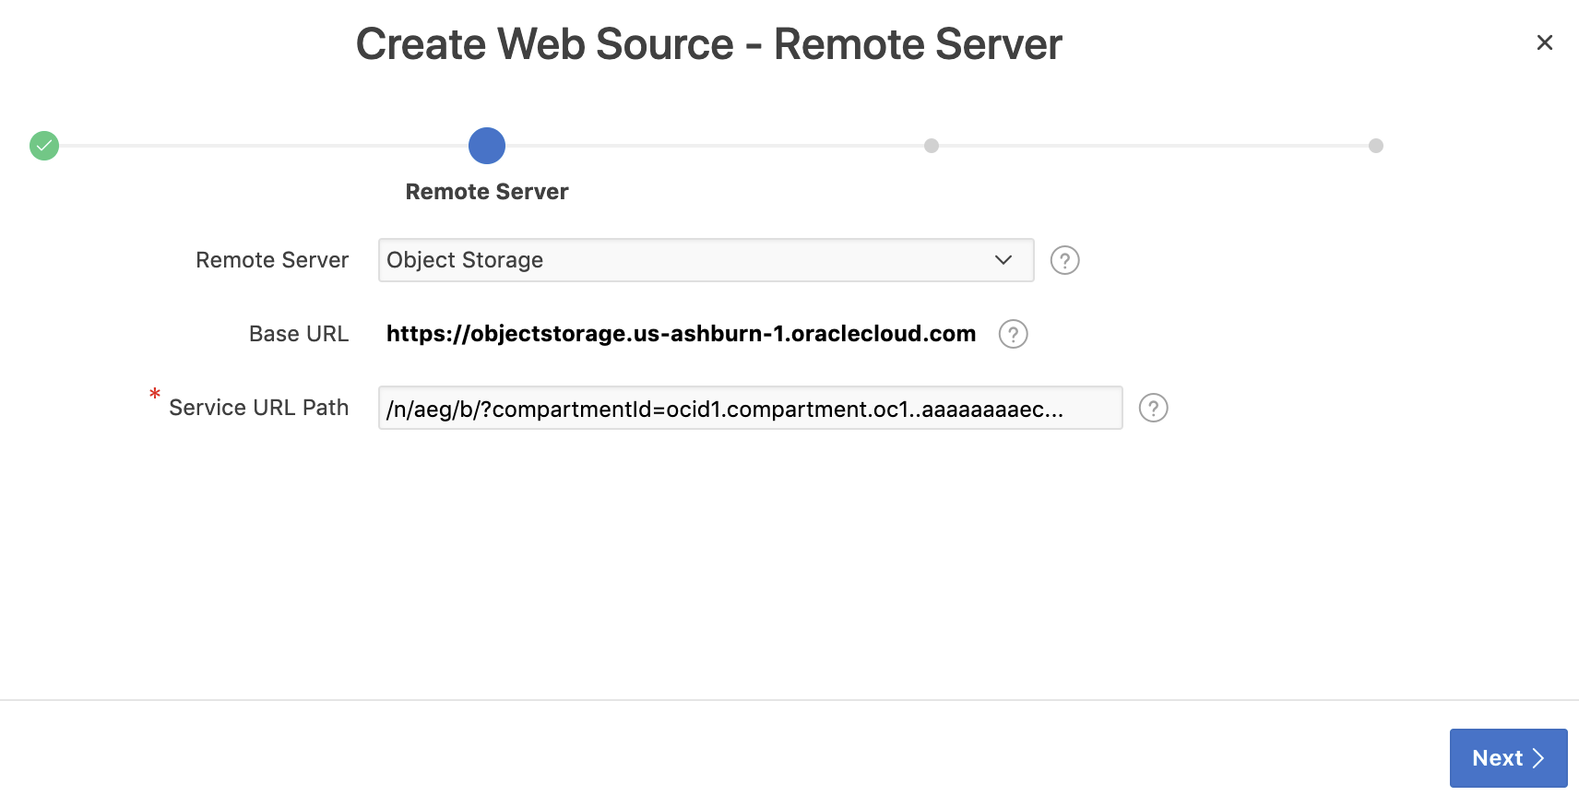Click the Remote Server step label
1579x808 pixels.
click(487, 192)
